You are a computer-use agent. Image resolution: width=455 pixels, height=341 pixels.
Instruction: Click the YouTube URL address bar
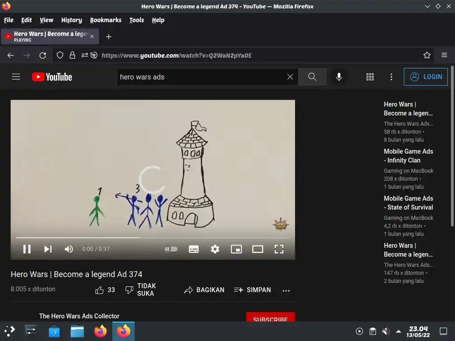[x=176, y=56]
